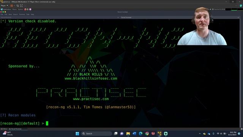Screen dimensions: 243x137
Task: Switch to the second Parrot Terminal tab
Action: coord(180,18)
